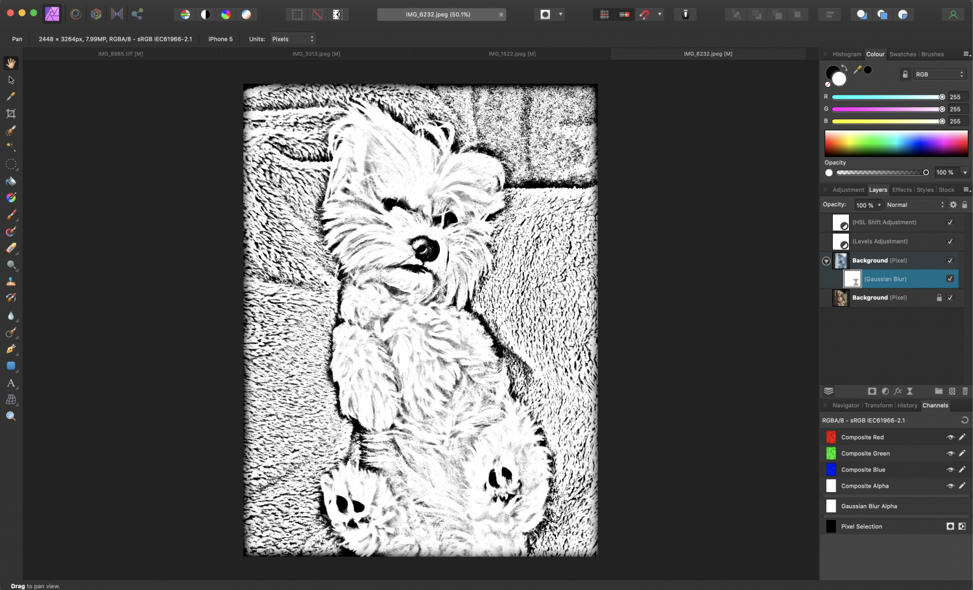Collapse the Background layer's child filters

pyautogui.click(x=826, y=260)
